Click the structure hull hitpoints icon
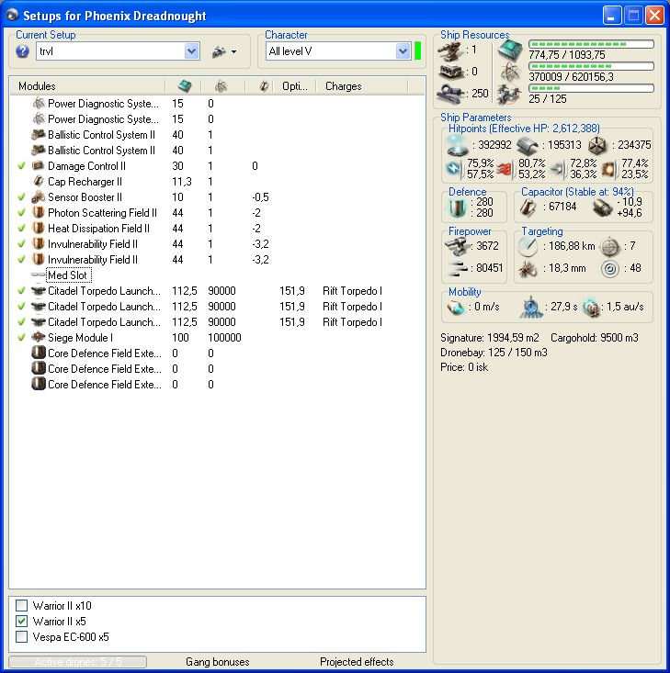Viewport: 670px width, 673px height. point(597,145)
